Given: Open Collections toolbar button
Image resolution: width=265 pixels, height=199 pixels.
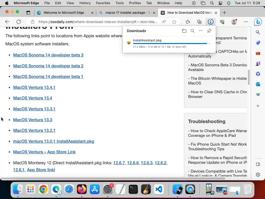Looking at the screenshot, I should pos(199,22).
